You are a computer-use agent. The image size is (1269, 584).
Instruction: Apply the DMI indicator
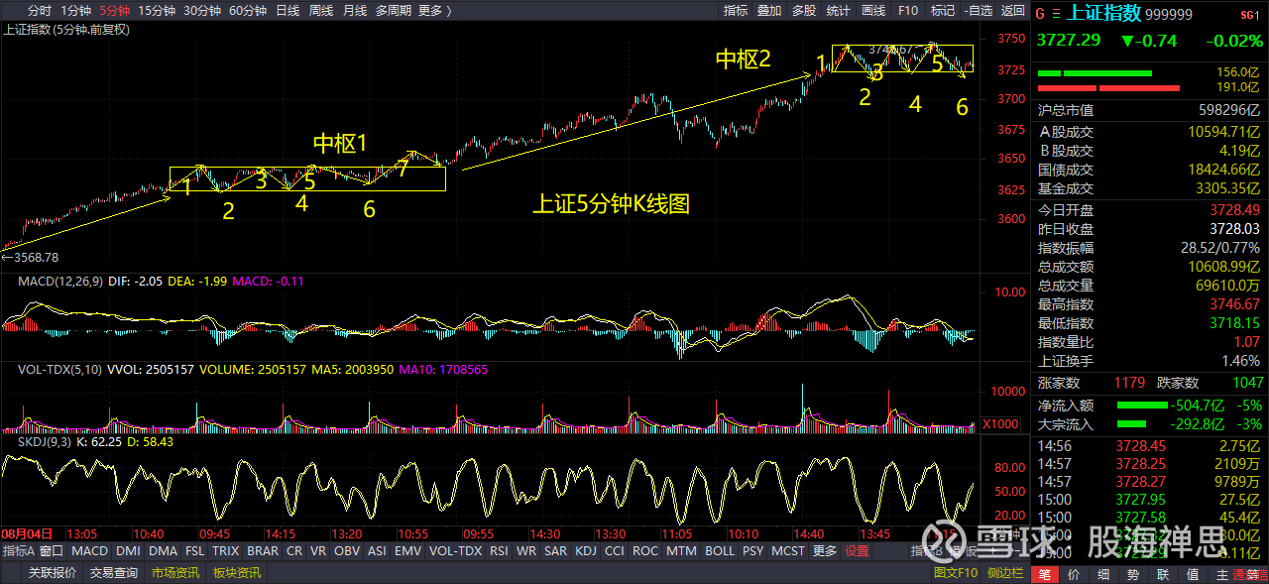pyautogui.click(x=129, y=551)
